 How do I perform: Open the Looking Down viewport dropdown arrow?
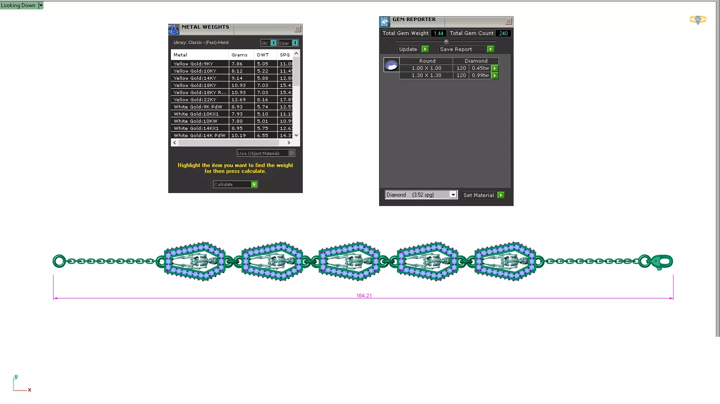pyautogui.click(x=41, y=5)
